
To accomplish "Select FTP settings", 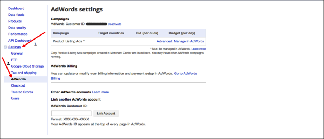I will [14, 60].
